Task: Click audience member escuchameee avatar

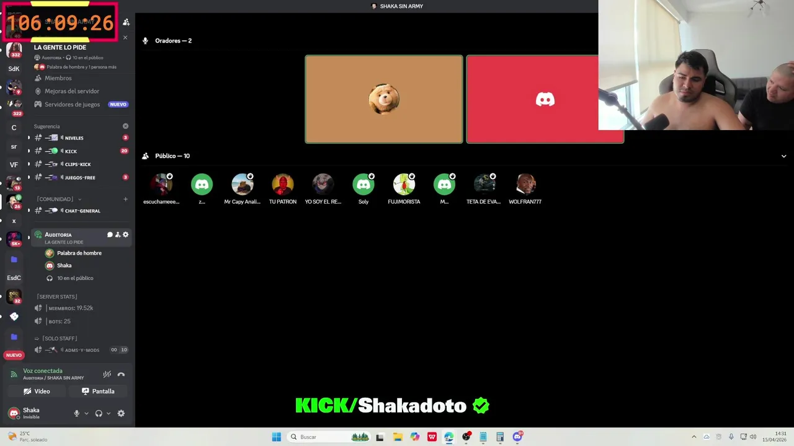Action: 161,185
